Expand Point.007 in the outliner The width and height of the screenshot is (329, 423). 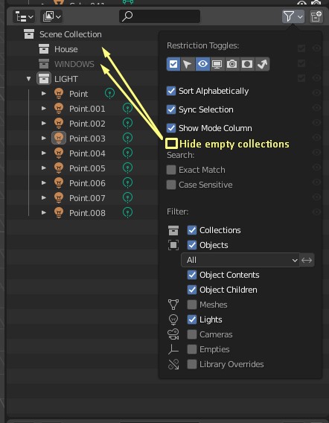(x=43, y=198)
